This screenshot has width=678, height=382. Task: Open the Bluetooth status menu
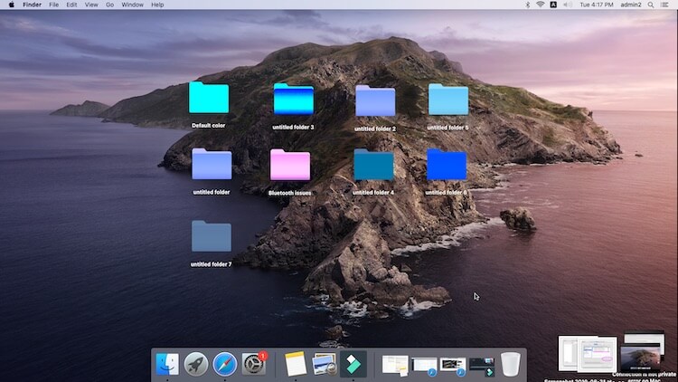pyautogui.click(x=527, y=5)
